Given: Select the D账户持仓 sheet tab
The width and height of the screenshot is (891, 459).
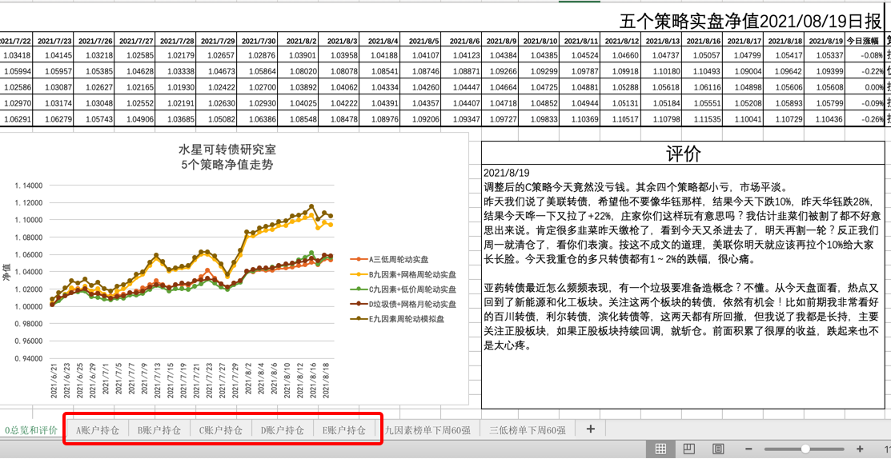Looking at the screenshot, I should (283, 430).
